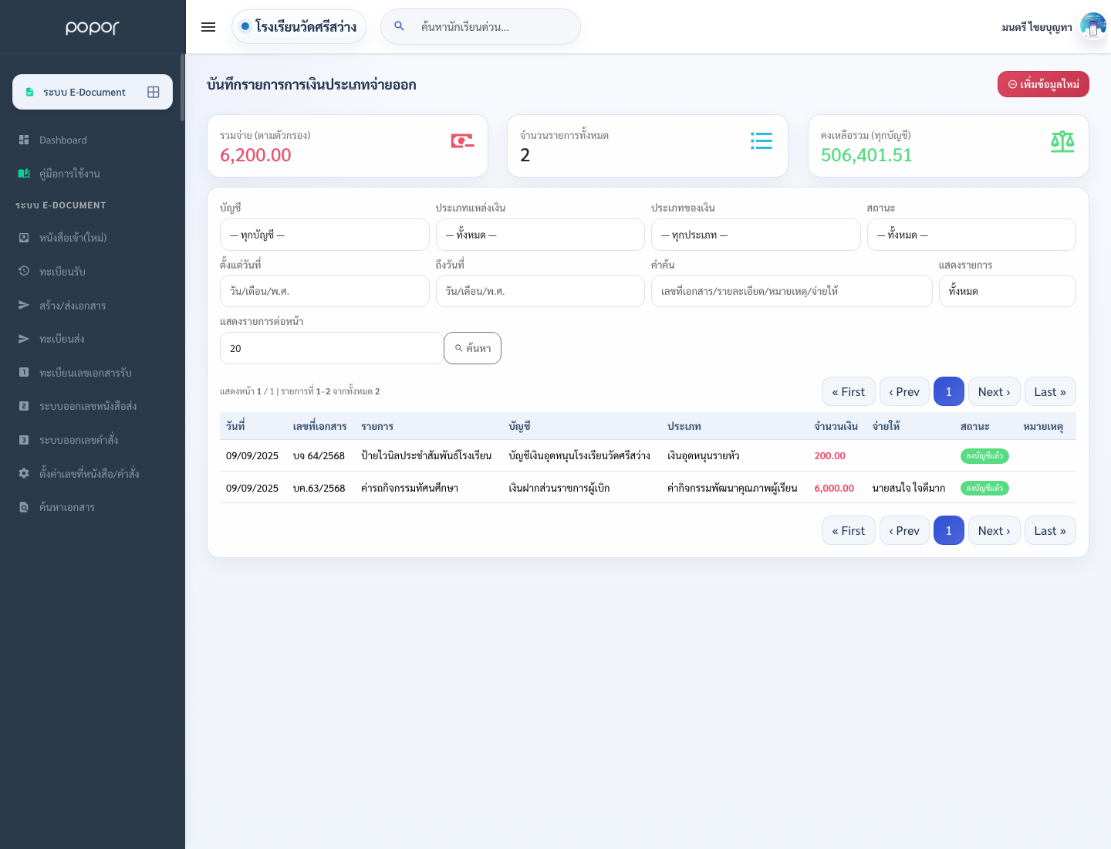
Task: Open the ระบบ E-Document module switcher
Action: pyautogui.click(x=93, y=92)
